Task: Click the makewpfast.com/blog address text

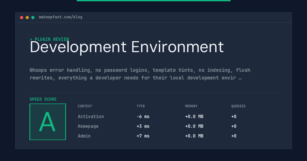Action: coord(61,17)
